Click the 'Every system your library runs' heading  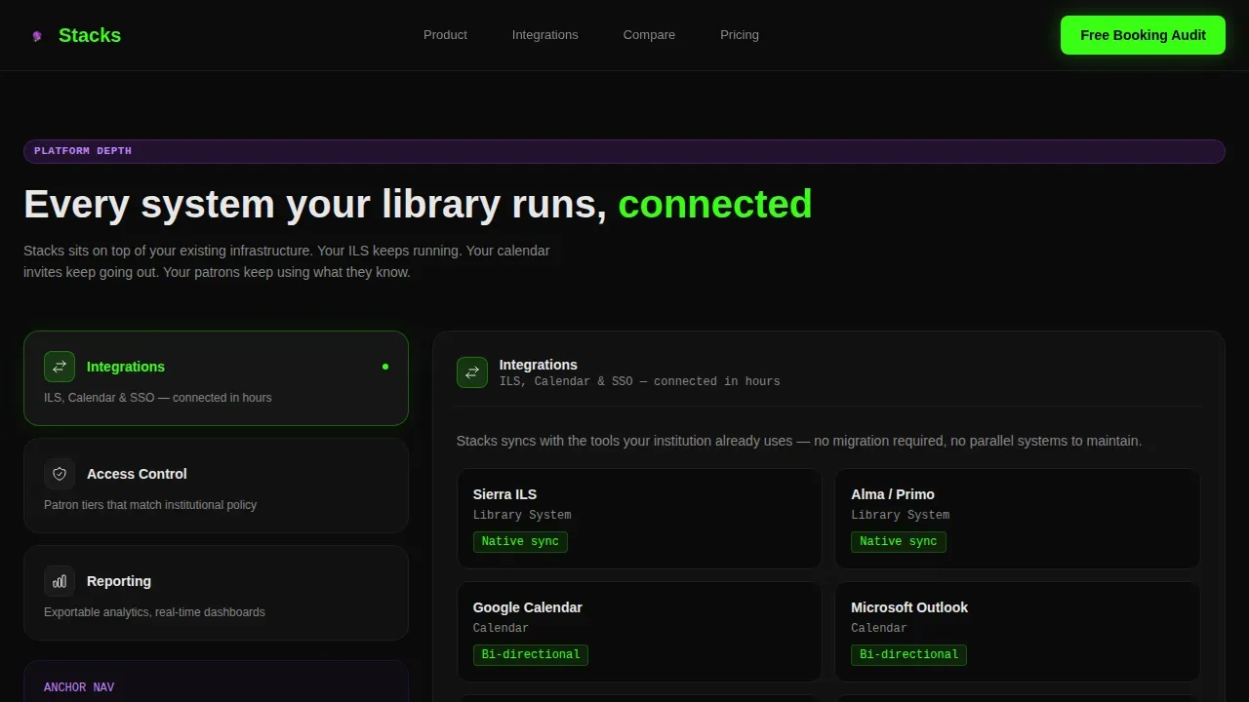point(418,205)
